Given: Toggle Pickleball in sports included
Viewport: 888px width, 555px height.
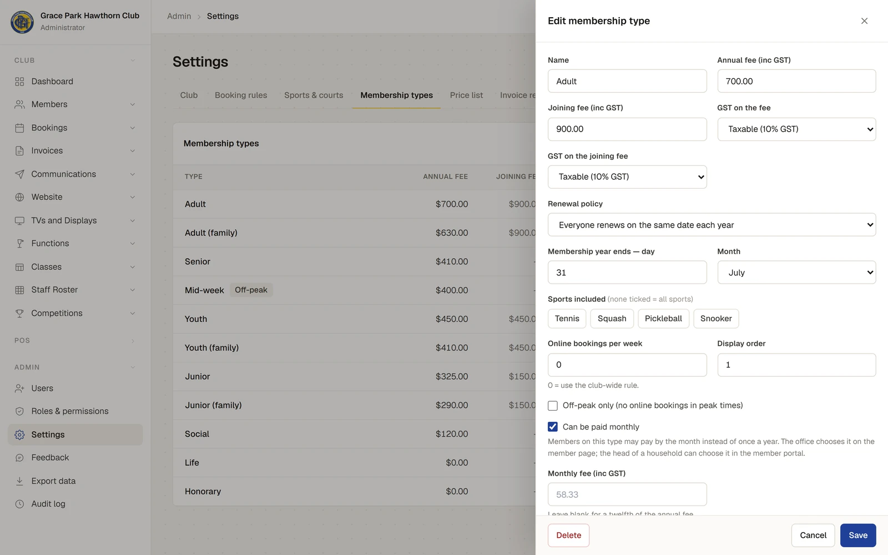Looking at the screenshot, I should (663, 319).
